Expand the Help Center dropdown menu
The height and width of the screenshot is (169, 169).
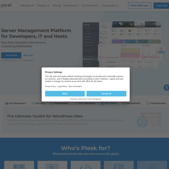(x=110, y=6)
